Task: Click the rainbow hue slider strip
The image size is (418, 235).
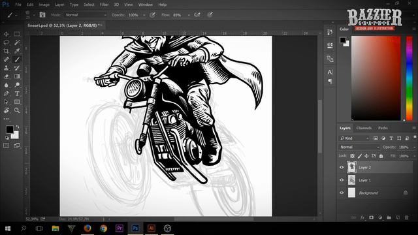Action: point(410,78)
